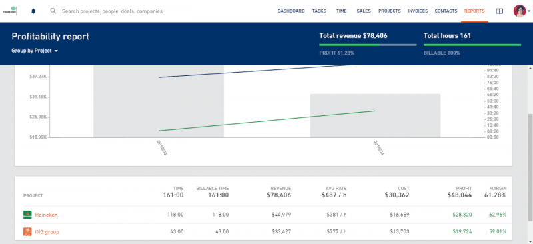Select the Reports tab
The width and height of the screenshot is (533, 244).
pyautogui.click(x=474, y=11)
